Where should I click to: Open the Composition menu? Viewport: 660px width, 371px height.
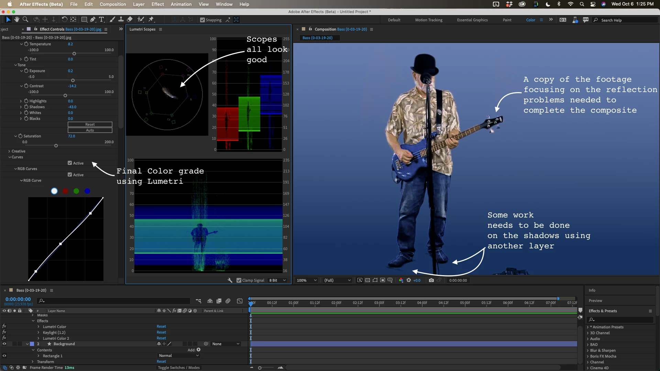pyautogui.click(x=112, y=4)
